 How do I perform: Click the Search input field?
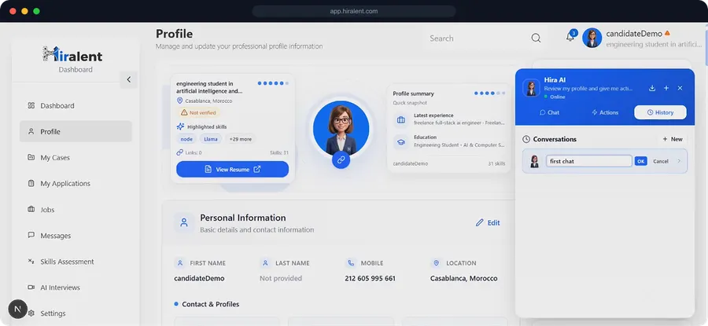tap(477, 38)
